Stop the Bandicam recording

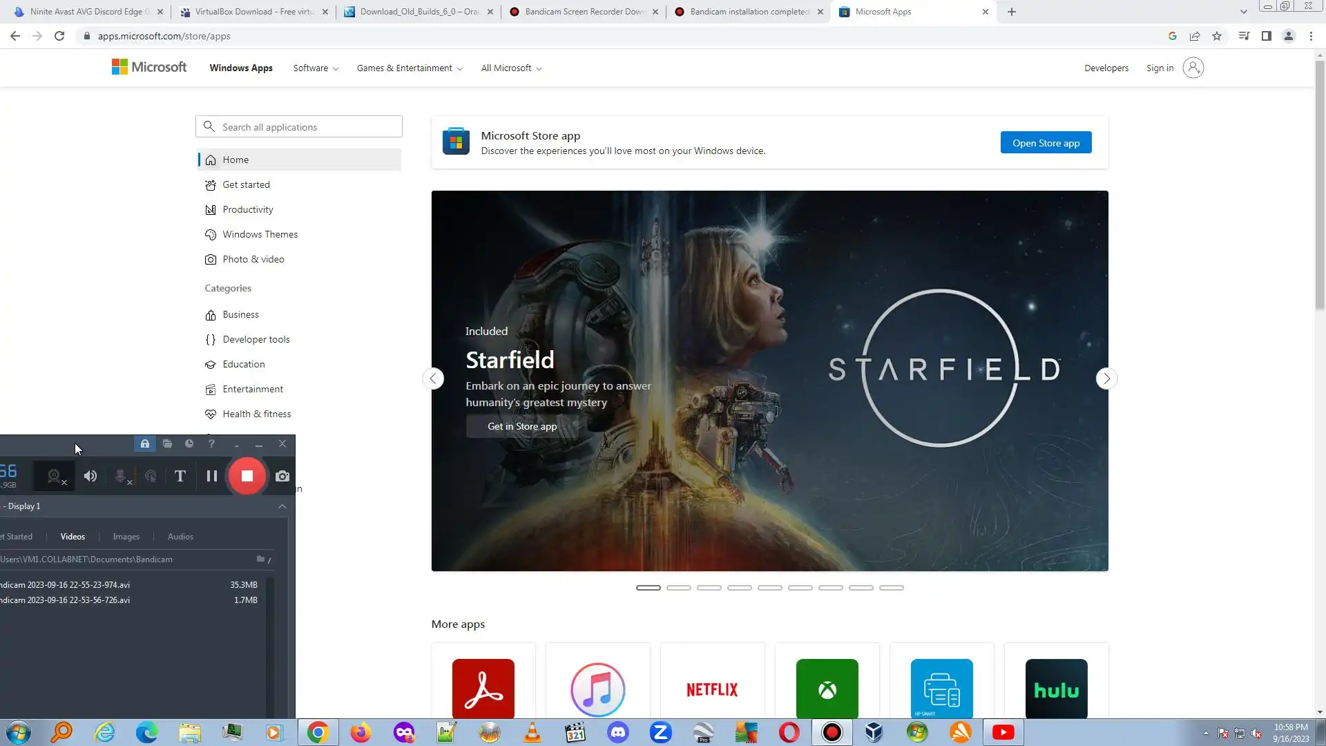[247, 476]
